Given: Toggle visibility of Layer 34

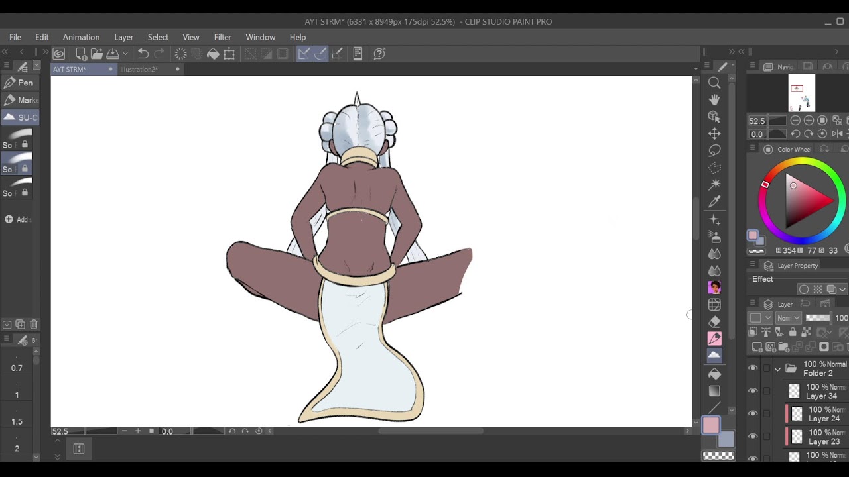Looking at the screenshot, I should pyautogui.click(x=753, y=391).
